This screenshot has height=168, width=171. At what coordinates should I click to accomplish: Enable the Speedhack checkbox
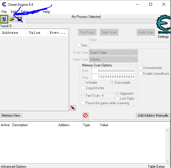click(140, 74)
